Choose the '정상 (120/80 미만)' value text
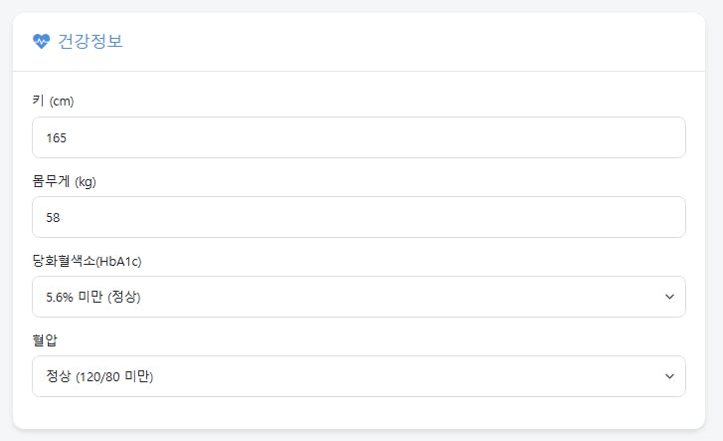The width and height of the screenshot is (723, 441). [99, 377]
